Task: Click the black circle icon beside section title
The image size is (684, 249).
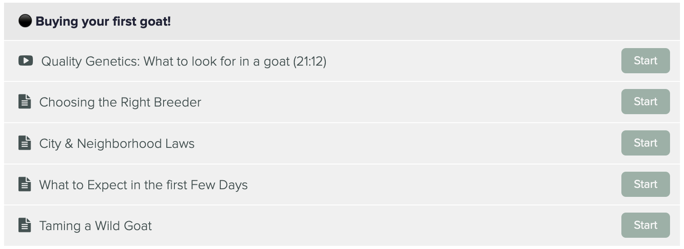Action: pos(25,21)
